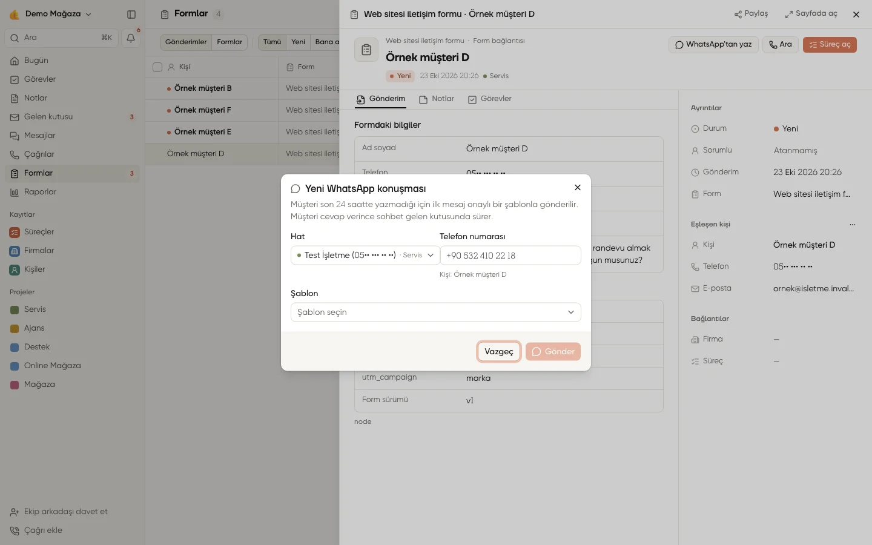Viewport: 872px width, 545px height.
Task: Switch to the Notlar tab
Action: tap(437, 99)
